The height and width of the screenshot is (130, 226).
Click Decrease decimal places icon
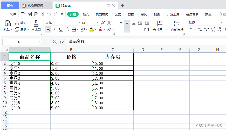(220, 29)
